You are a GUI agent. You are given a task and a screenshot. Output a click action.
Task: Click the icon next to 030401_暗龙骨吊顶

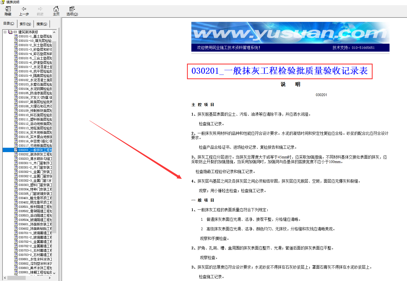coord(16,198)
